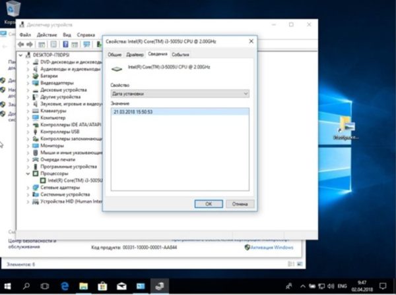Open taskbar Search magnifier

26,286
